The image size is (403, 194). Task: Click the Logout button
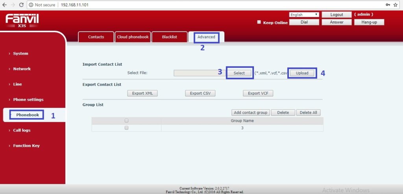point(336,15)
